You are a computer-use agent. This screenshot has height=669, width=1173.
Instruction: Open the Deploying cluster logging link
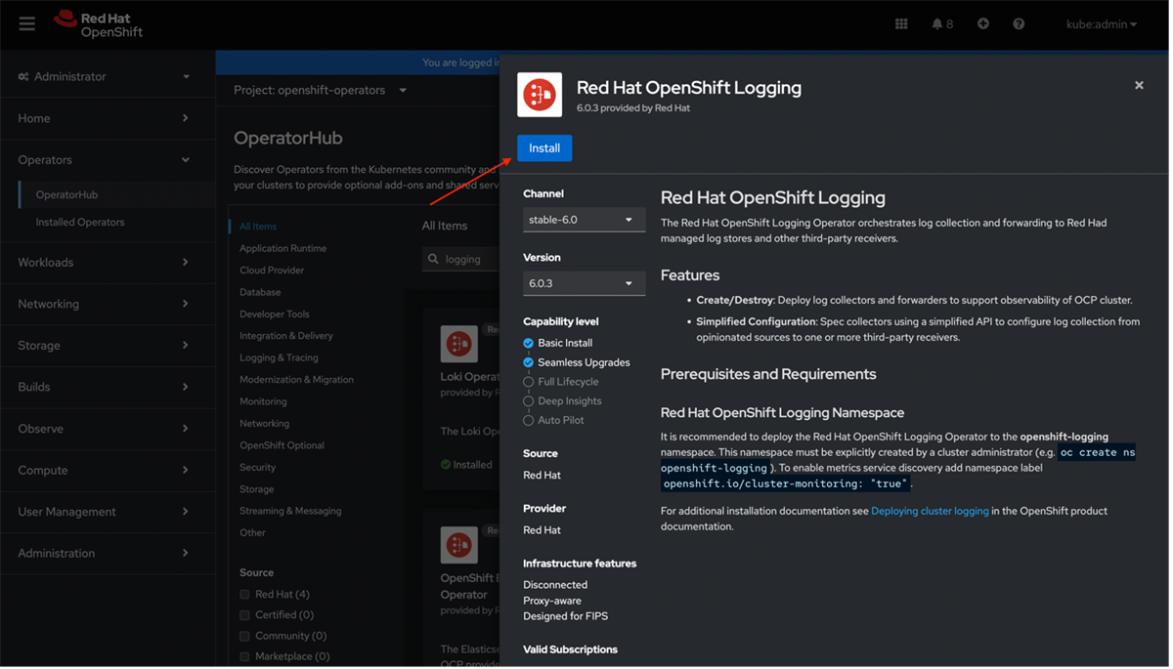coord(929,510)
